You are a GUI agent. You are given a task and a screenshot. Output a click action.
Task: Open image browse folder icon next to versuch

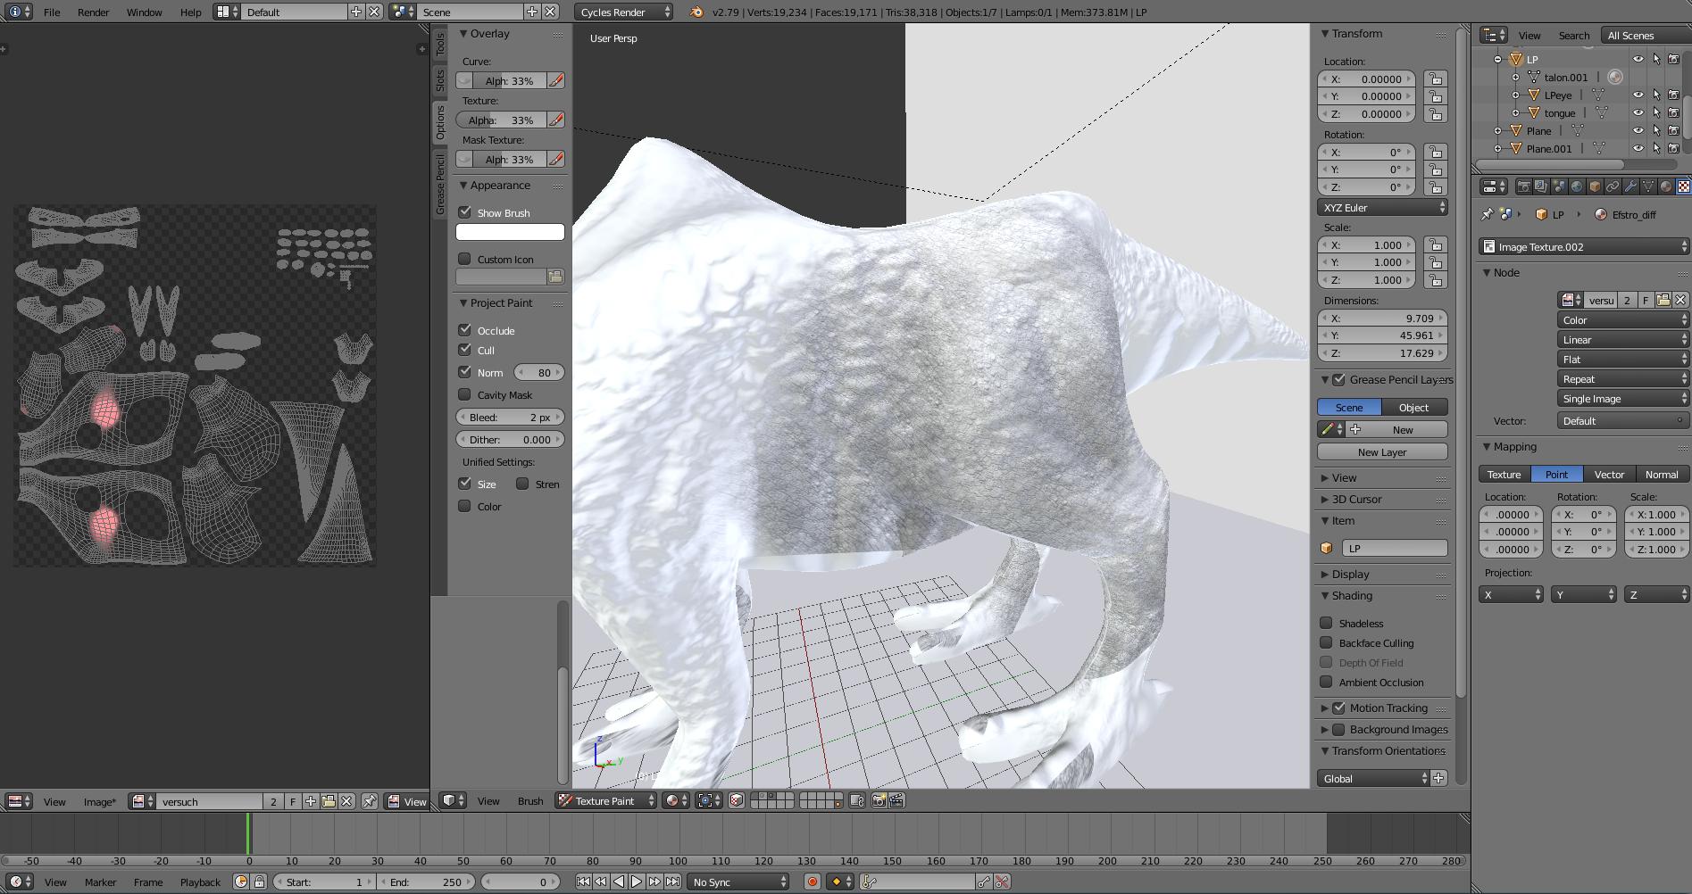click(x=329, y=801)
